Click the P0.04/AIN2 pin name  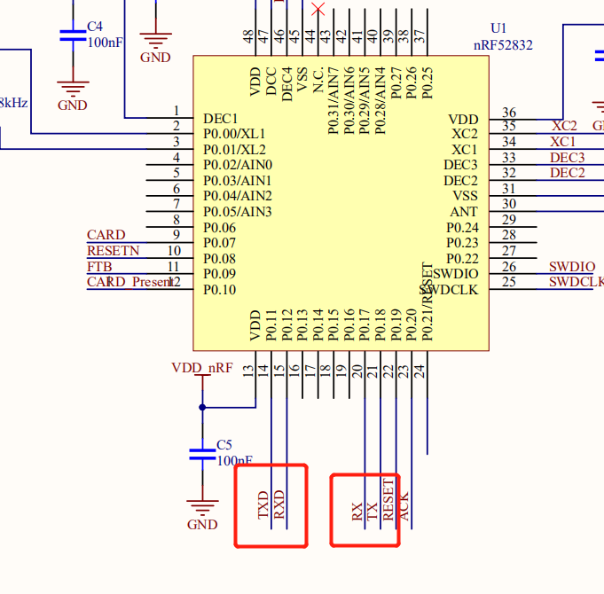[x=238, y=196]
